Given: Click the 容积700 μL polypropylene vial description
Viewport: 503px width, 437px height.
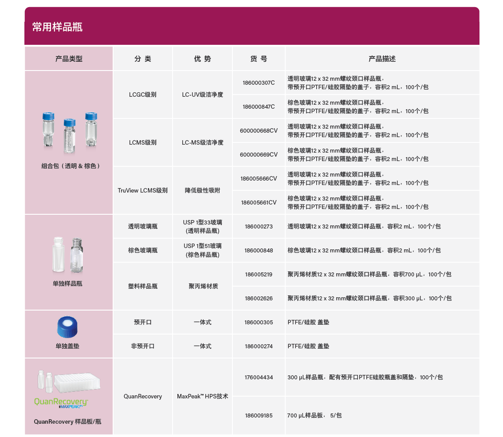Looking at the screenshot, I should [369, 275].
